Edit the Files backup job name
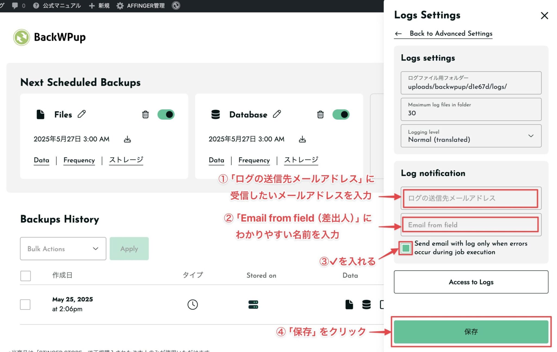Viewport: 557px width, 352px height. tap(82, 114)
